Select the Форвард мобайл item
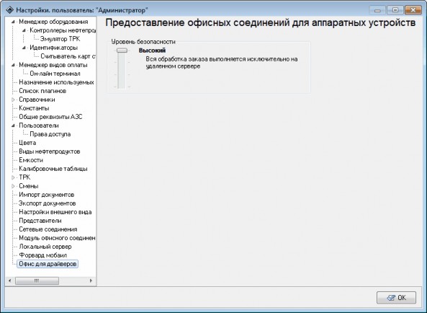The height and width of the screenshot is (313, 427). tap(42, 255)
